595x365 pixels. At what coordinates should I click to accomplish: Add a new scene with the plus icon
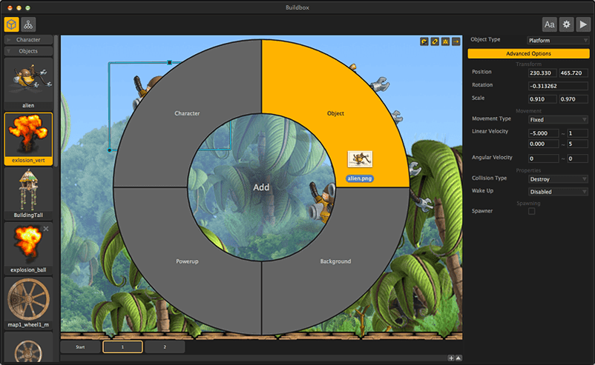(x=451, y=358)
